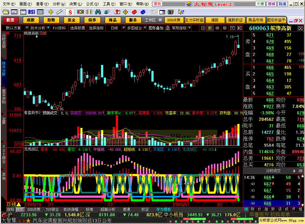Open the alarm bell alert icon
The height and width of the screenshot is (224, 305).
pos(107,12)
